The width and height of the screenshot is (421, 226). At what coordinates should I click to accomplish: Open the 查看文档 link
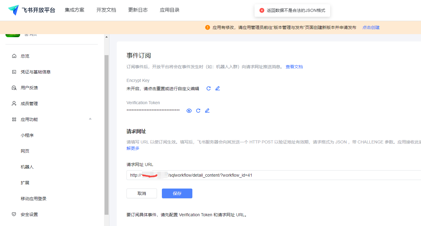[x=294, y=67]
